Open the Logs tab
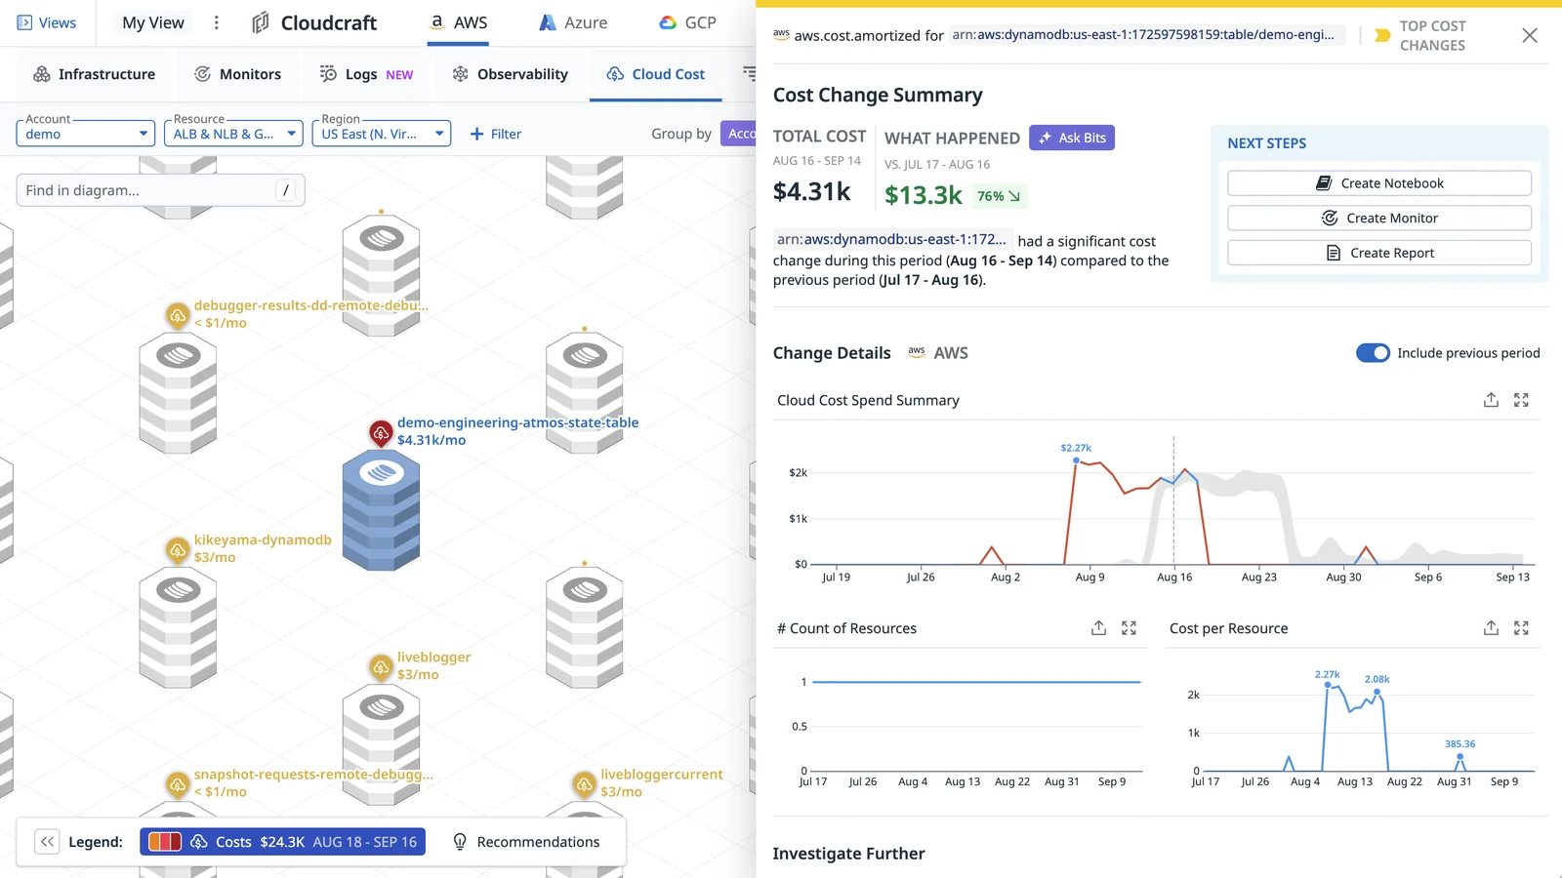This screenshot has height=878, width=1562. tap(366, 74)
